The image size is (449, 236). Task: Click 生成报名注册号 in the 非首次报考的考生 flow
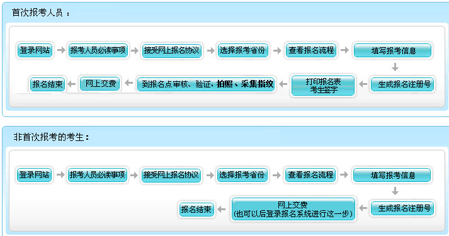[x=402, y=208]
